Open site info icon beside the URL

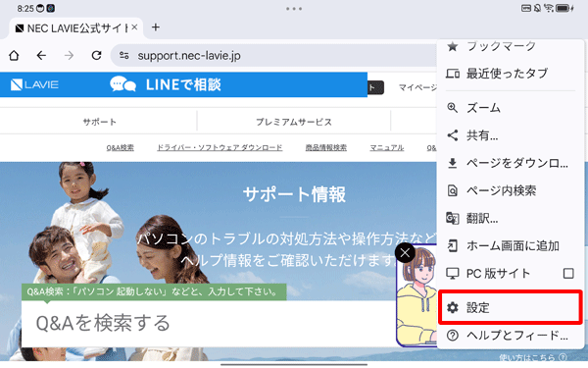click(x=124, y=56)
